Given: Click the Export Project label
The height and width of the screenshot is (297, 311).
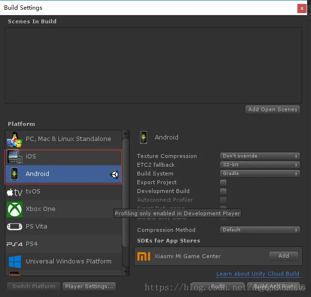Looking at the screenshot, I should pos(156,182).
